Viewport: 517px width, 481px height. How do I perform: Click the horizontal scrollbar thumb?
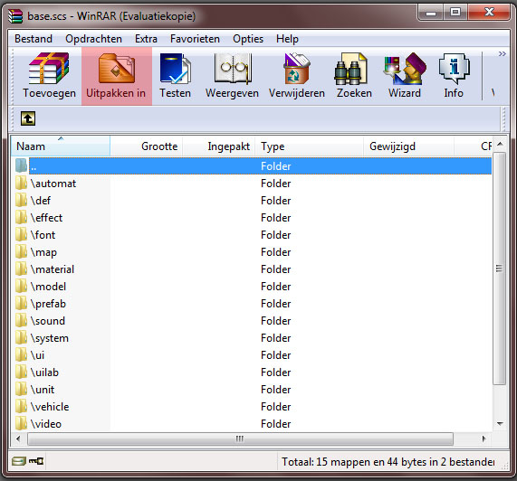(x=240, y=439)
